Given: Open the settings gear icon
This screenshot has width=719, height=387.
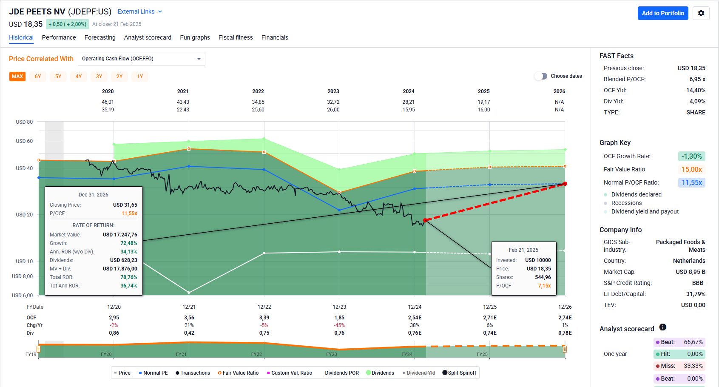Looking at the screenshot, I should point(701,13).
